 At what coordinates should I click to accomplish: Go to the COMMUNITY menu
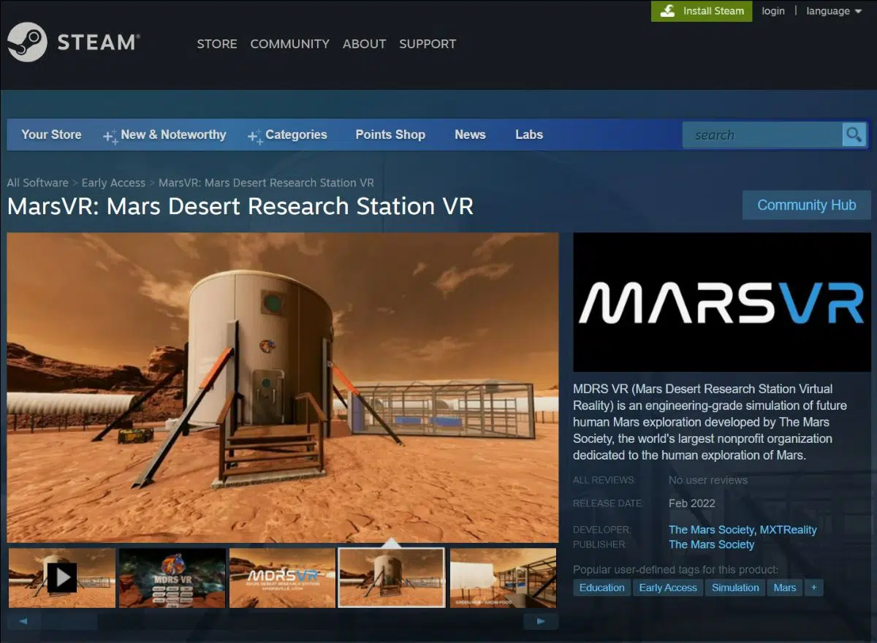pos(289,44)
